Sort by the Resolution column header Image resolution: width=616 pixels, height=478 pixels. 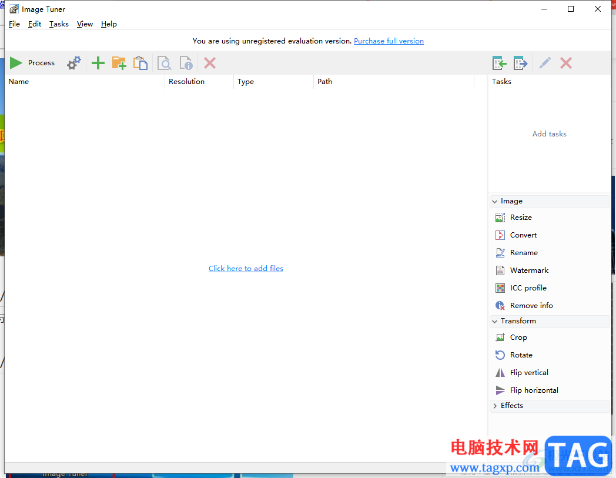[x=199, y=82]
